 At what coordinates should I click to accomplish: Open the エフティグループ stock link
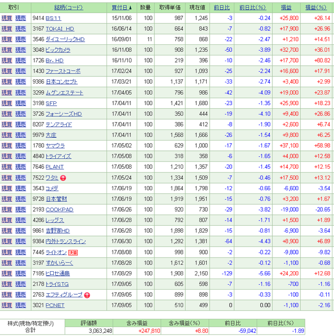[64, 295]
